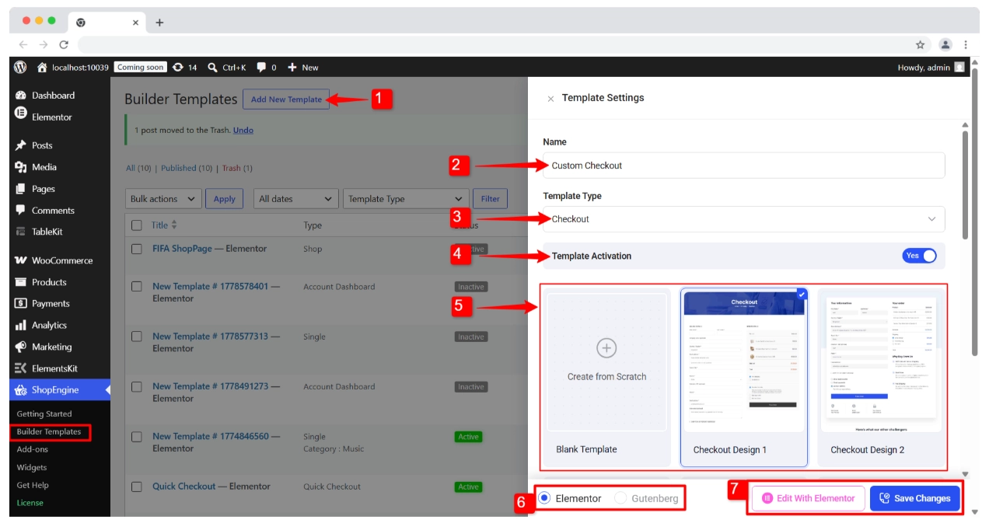Open the Ctrl+K search icon
Viewport: 989px width, 527px height.
(213, 68)
